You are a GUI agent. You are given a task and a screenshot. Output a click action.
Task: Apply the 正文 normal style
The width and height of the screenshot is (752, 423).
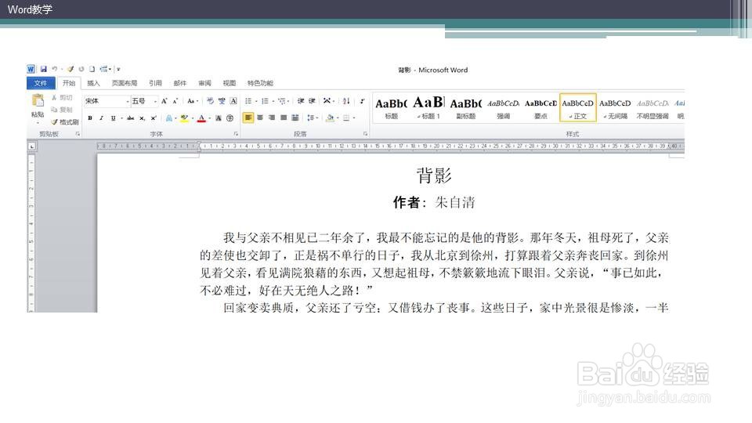click(x=578, y=108)
